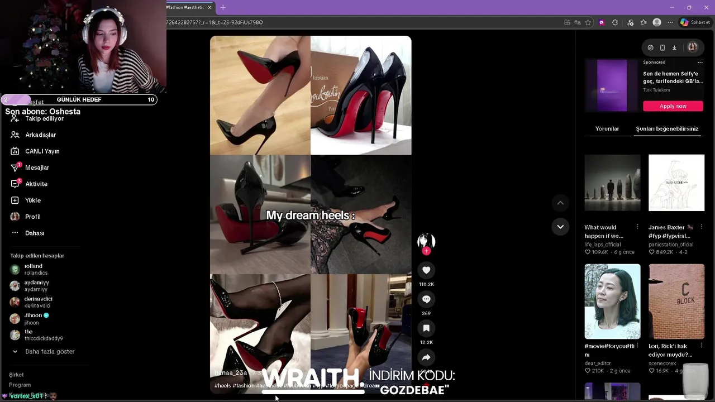Screen dimensions: 715x402
Task: Click life_laps_official username
Action: [603, 245]
